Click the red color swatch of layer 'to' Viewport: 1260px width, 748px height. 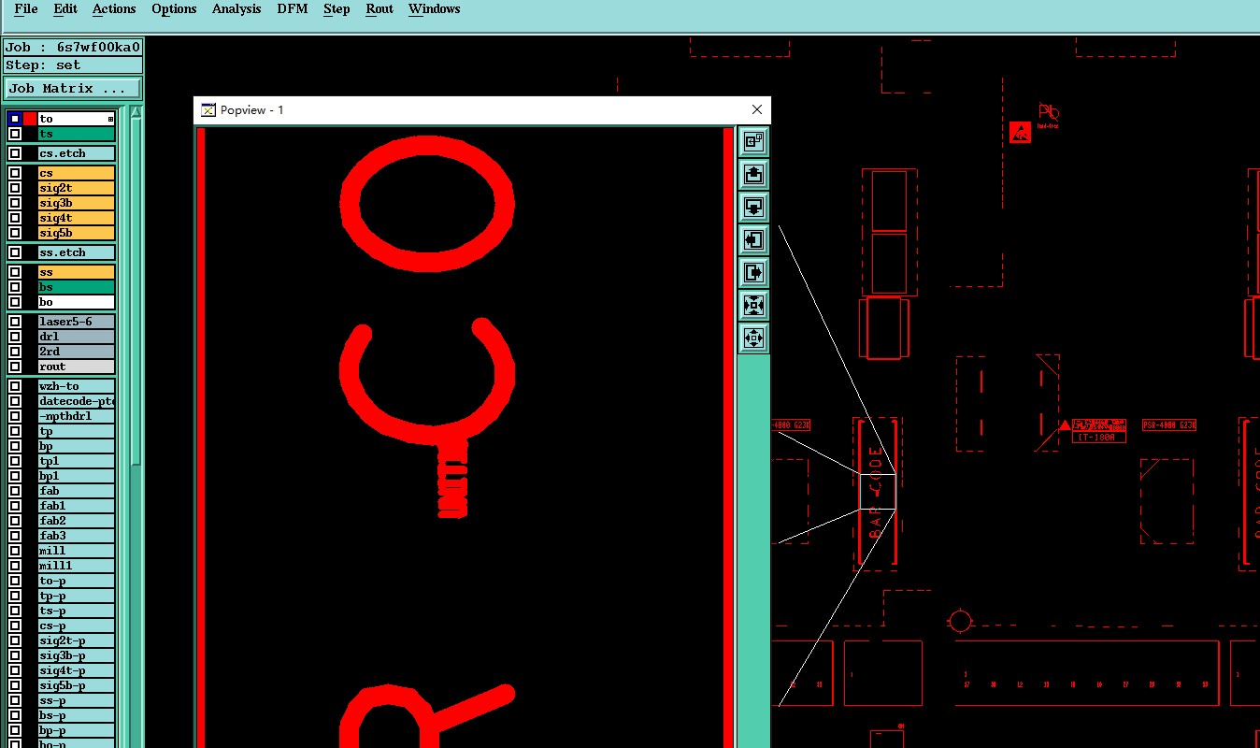[30, 119]
